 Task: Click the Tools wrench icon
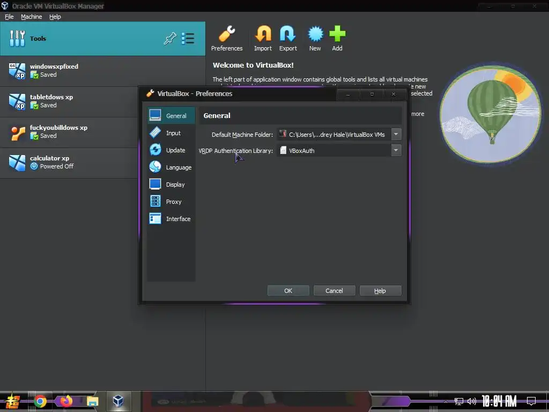[x=17, y=39]
